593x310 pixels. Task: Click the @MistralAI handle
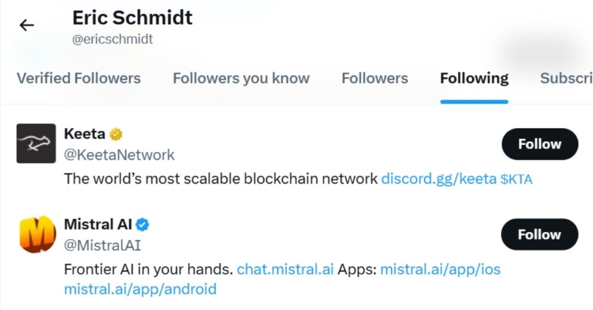tap(103, 245)
